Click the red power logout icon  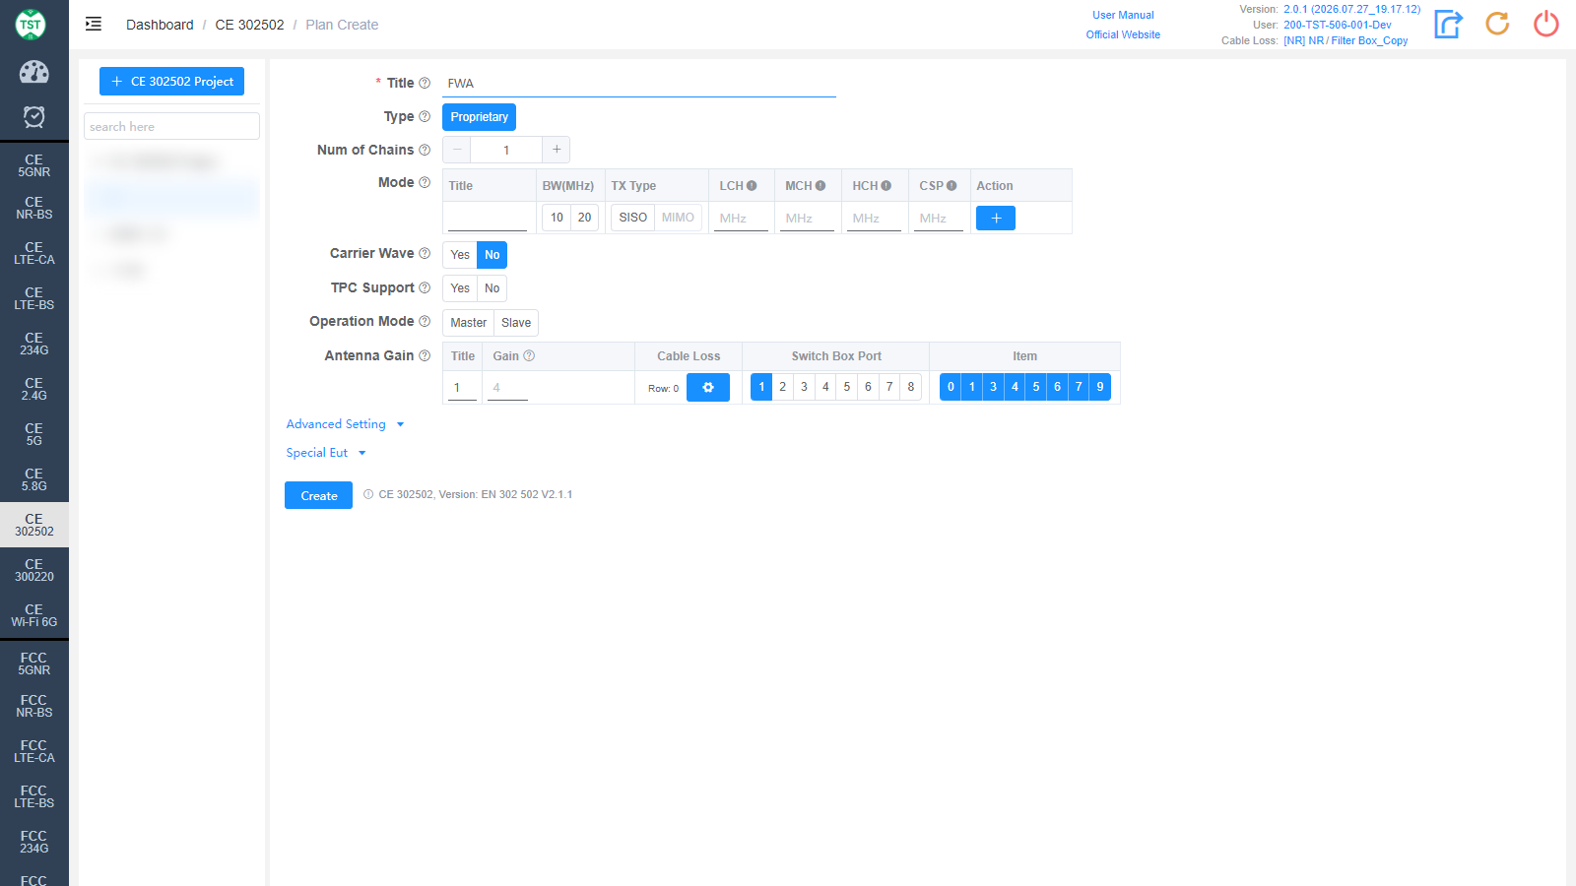point(1546,24)
